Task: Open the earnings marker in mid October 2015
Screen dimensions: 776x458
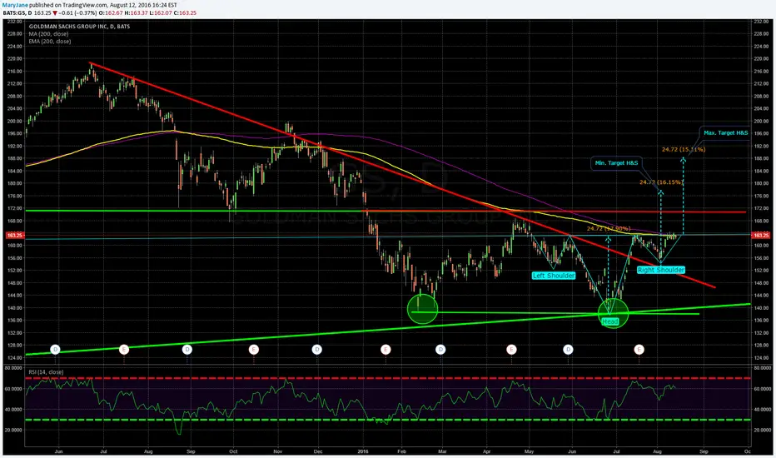Action: (x=253, y=350)
